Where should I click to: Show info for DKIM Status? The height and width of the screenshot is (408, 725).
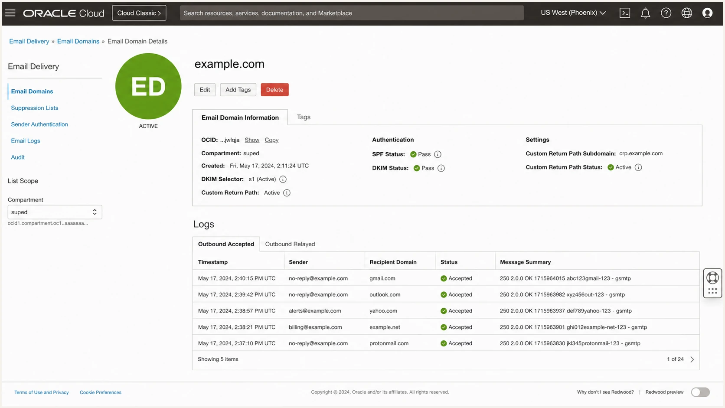(441, 168)
